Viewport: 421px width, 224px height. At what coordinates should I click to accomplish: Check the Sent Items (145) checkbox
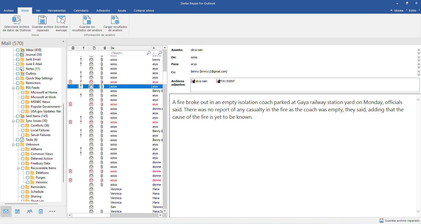pos(18,116)
